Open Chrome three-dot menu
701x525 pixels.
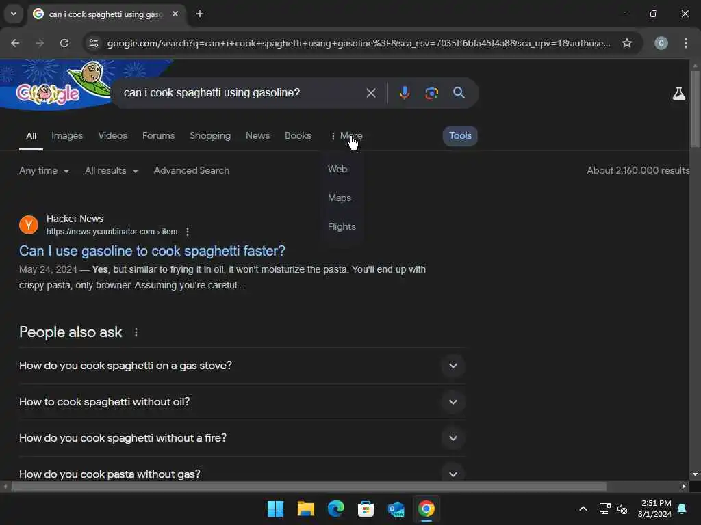[686, 43]
